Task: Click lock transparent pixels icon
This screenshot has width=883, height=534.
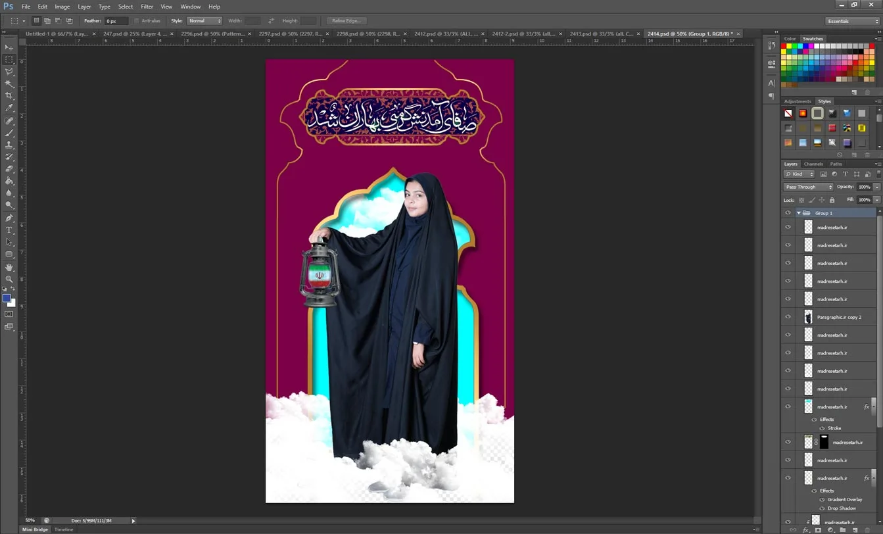Action: pyautogui.click(x=801, y=200)
